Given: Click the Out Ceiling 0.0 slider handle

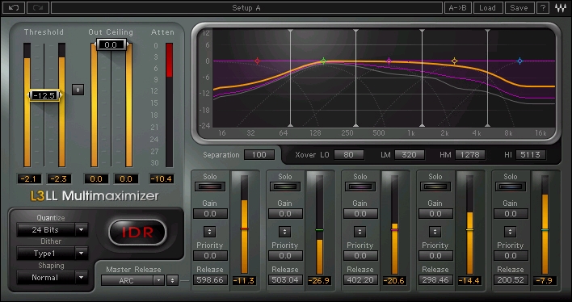Looking at the screenshot, I should point(111,45).
